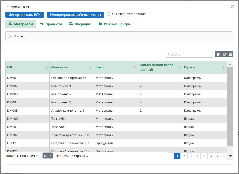Screen dimensions: 239x174
Task: Open the column visibility grid icon
Action: tap(230, 54)
